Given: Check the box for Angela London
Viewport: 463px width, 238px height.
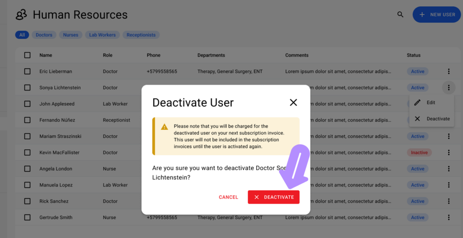Looking at the screenshot, I should click(28, 169).
